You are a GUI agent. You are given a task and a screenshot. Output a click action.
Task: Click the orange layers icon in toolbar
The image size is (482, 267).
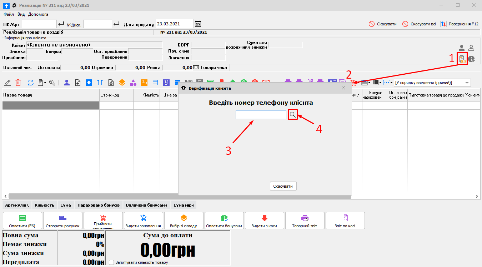click(122, 83)
